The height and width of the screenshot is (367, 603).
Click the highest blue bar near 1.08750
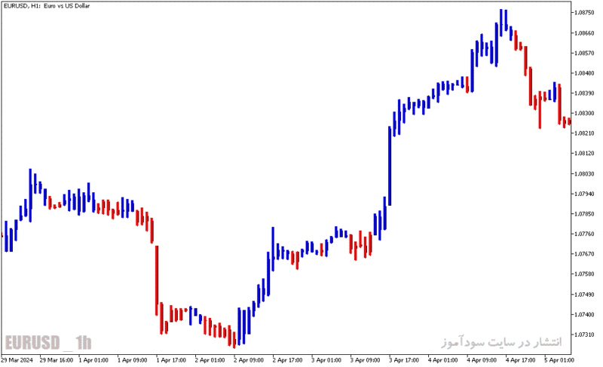(501, 23)
